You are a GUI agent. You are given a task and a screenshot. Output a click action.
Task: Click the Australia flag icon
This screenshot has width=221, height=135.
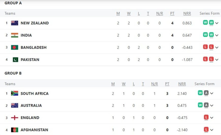tap(14, 105)
